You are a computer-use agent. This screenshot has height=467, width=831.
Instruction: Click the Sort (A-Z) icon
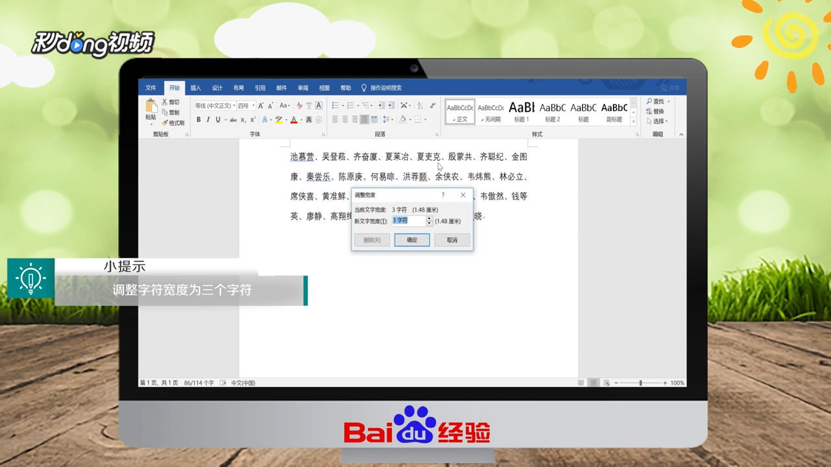(x=420, y=105)
